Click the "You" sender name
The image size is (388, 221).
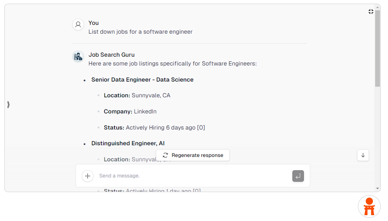click(94, 23)
